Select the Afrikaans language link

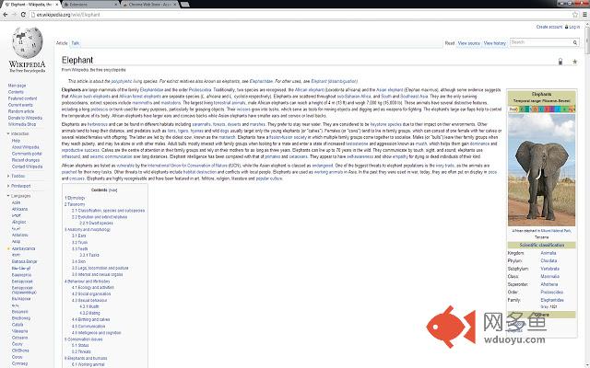tap(19, 209)
